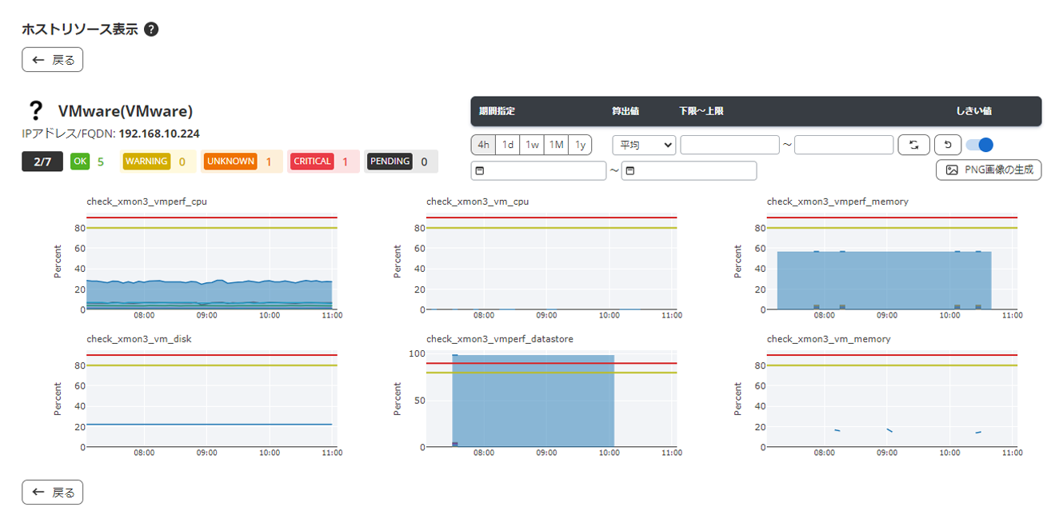The width and height of the screenshot is (1063, 531).
Task: Click the check_xmon3_vmperf_memory chart
Action: pyautogui.click(x=892, y=260)
